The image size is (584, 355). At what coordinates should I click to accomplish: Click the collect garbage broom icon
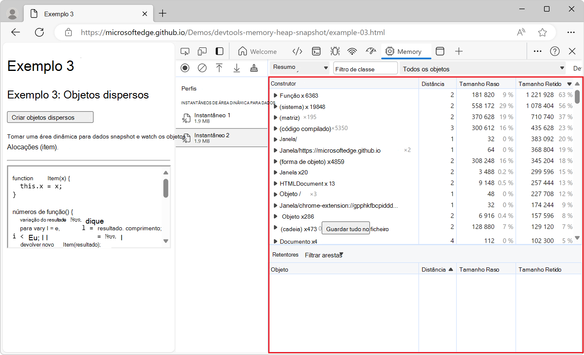(x=254, y=68)
